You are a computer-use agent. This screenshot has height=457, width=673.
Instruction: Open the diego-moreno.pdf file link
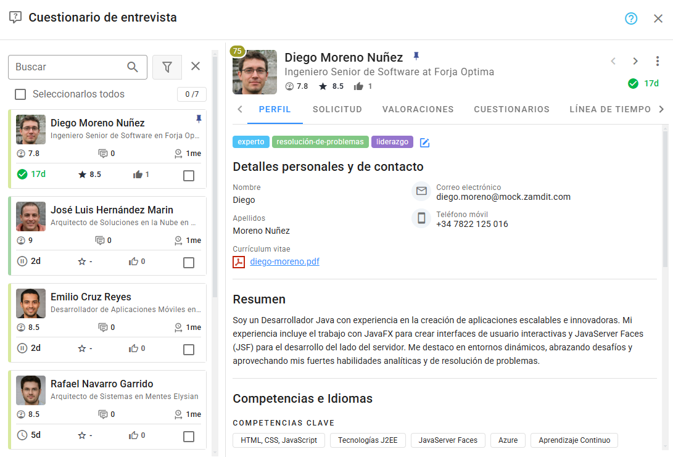pyautogui.click(x=284, y=261)
